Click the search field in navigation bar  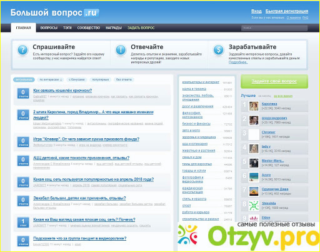(274, 28)
